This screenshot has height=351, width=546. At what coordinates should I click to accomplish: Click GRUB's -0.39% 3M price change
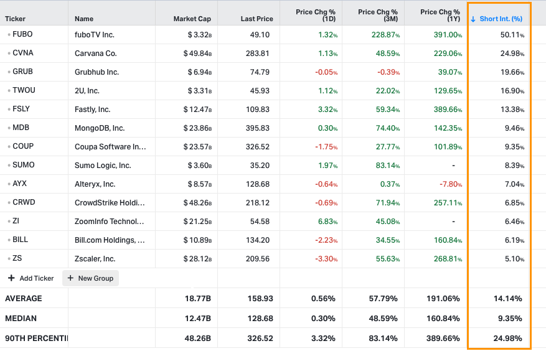coord(388,72)
